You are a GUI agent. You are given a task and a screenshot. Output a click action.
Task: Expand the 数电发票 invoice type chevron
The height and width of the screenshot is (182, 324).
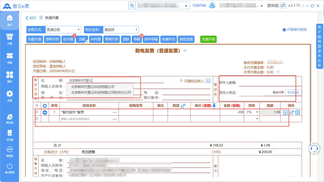185,51
